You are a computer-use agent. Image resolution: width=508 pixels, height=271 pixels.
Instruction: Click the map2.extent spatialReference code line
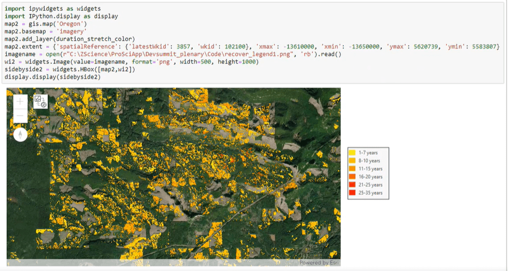pos(252,47)
